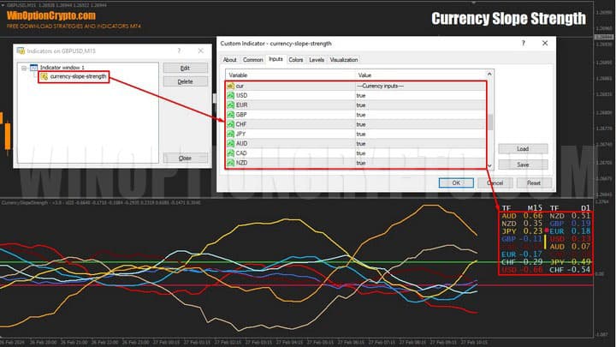The width and height of the screenshot is (616, 347).
Task: Click the GBP variable row icon
Action: 231,115
